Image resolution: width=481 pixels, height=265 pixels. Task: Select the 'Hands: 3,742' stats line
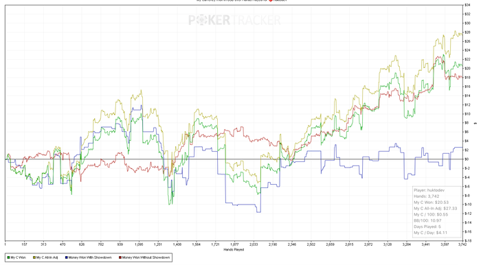coord(427,196)
